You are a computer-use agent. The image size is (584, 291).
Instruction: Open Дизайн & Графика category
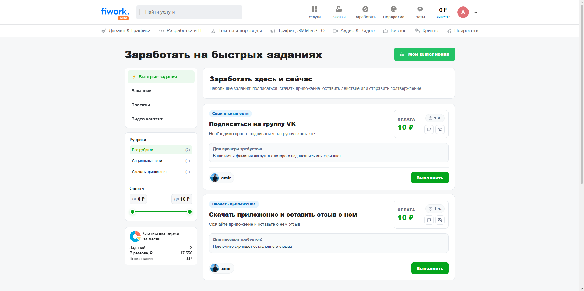(x=126, y=31)
